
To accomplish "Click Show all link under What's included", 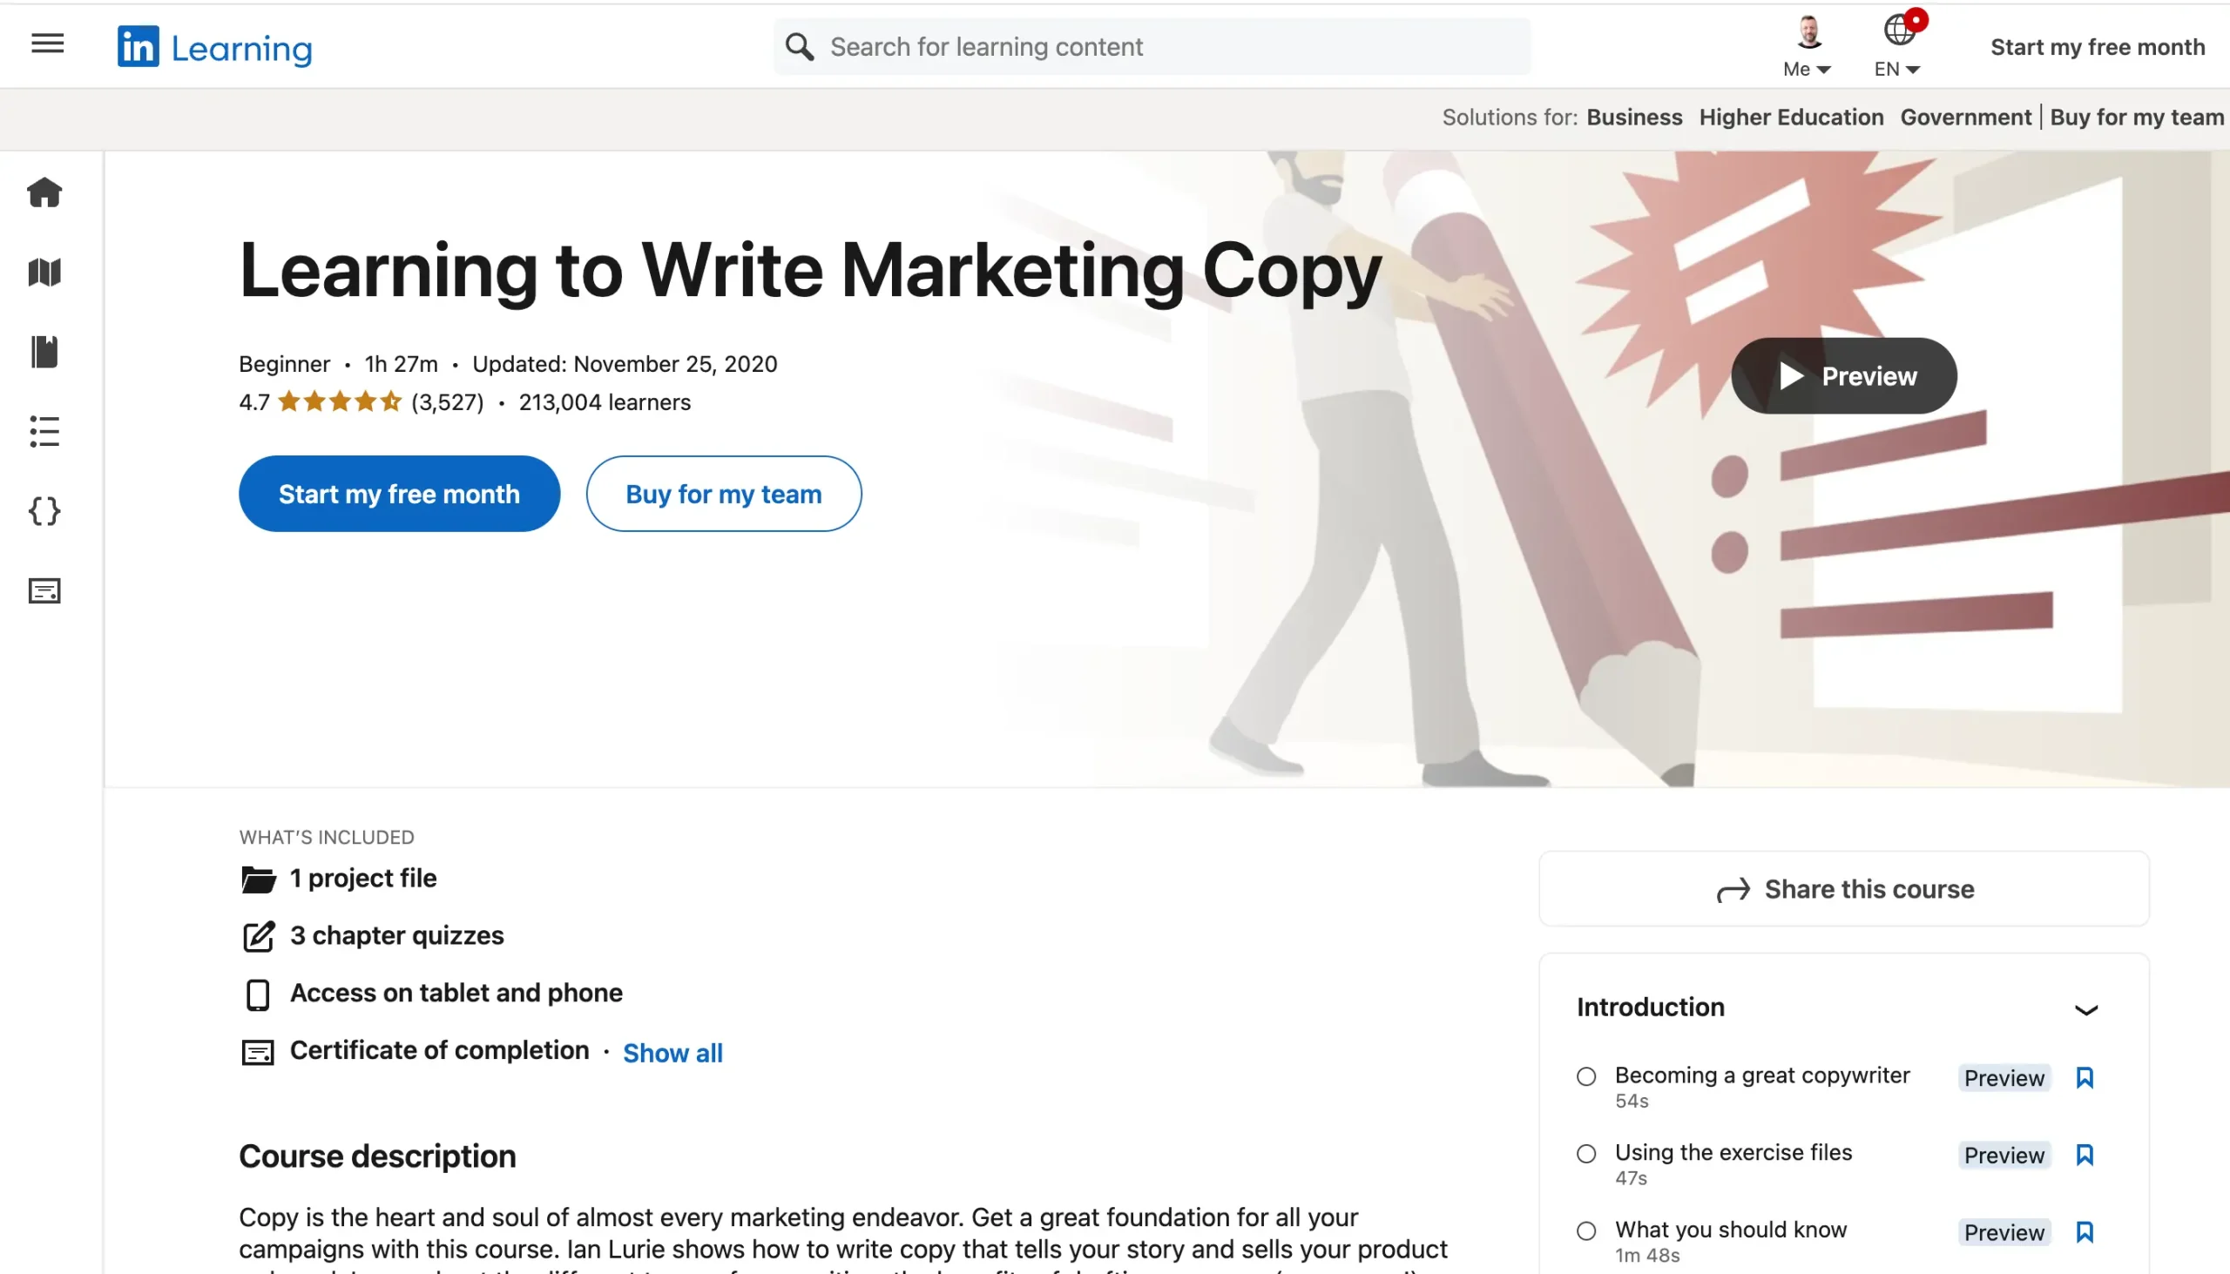I will (672, 1053).
